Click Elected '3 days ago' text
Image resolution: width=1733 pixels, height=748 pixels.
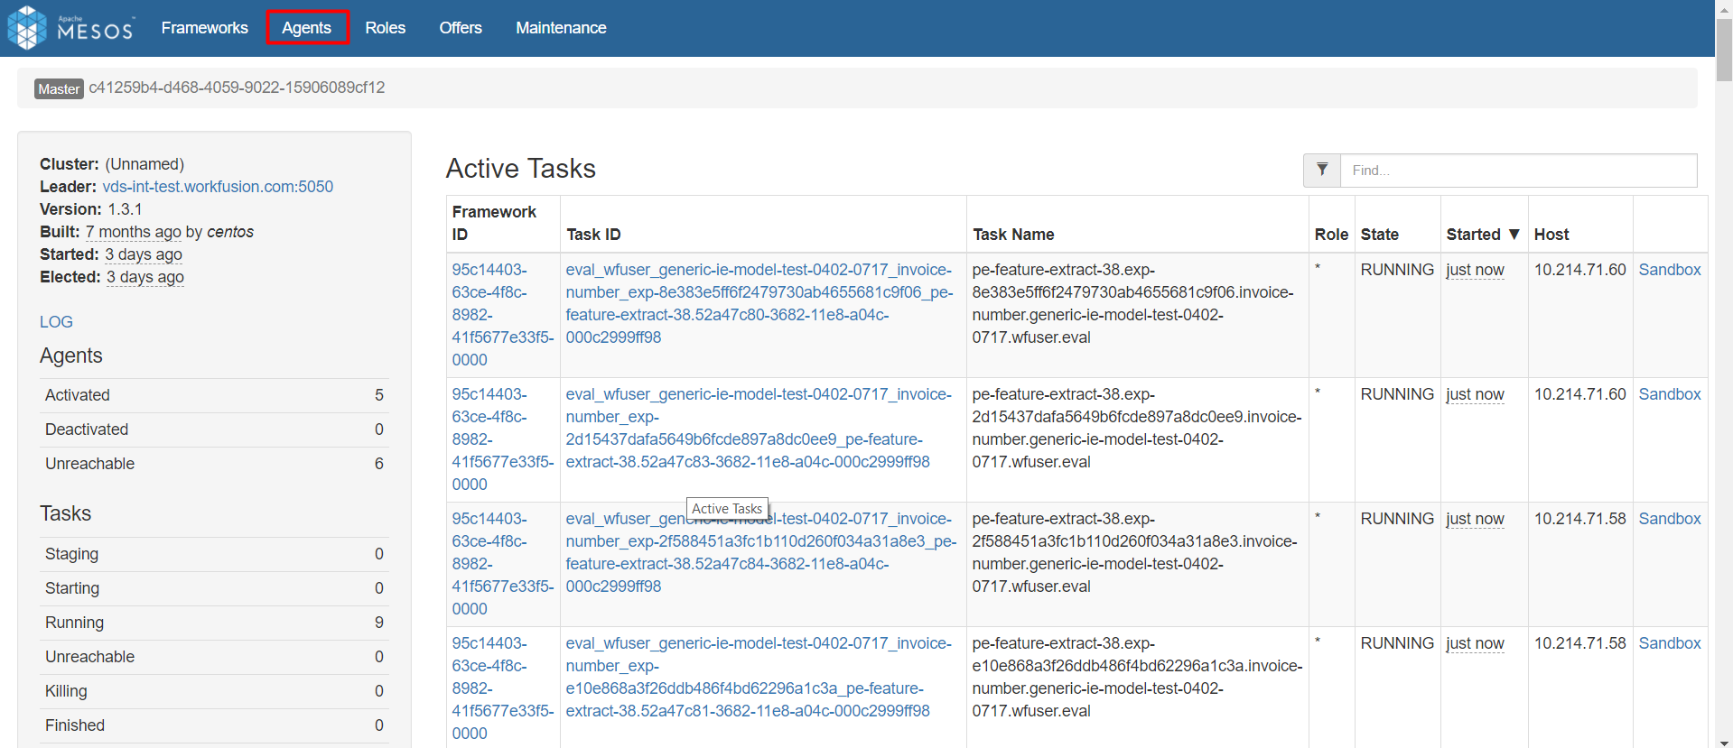pos(145,277)
